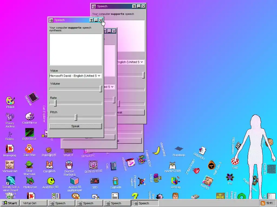Click the '?' button of the rearmost Speech window
This screenshot has height=207, width=277.
134,6
